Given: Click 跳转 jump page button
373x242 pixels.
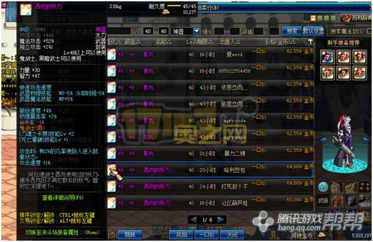Looking at the screenshot, I should tap(130, 235).
